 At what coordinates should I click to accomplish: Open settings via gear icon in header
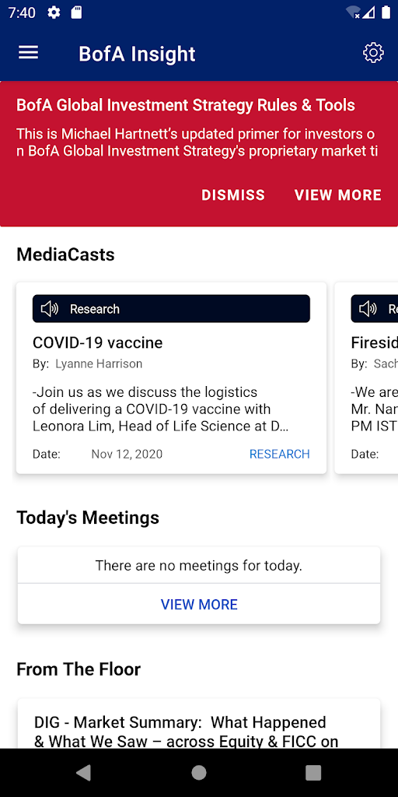(373, 53)
